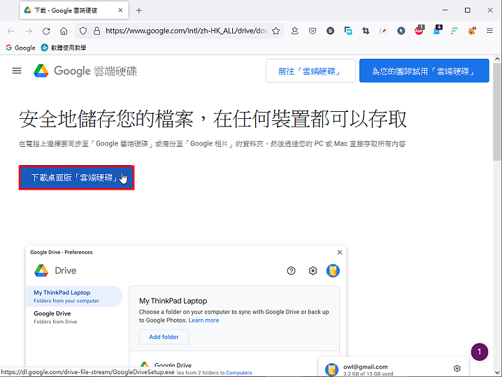Open the Google bookmark in bookmarks bar

20,48
